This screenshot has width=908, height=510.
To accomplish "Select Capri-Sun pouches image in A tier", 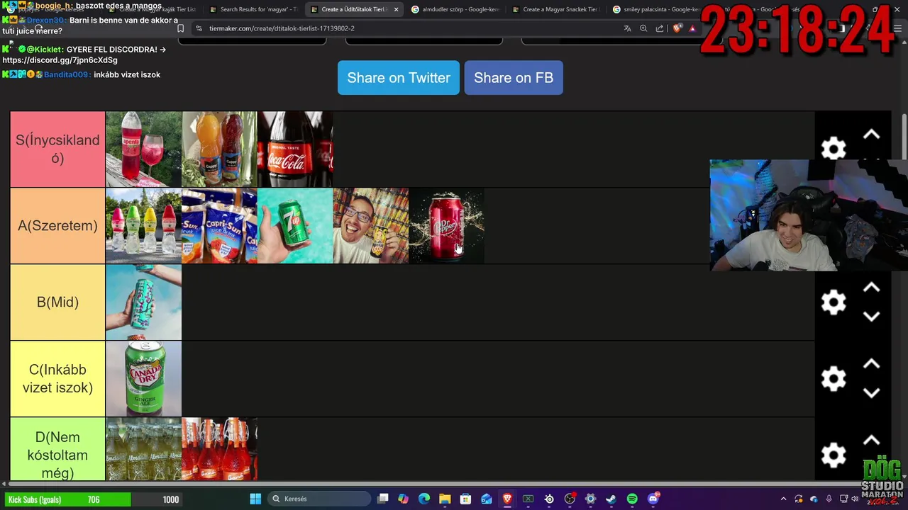I will (x=219, y=225).
